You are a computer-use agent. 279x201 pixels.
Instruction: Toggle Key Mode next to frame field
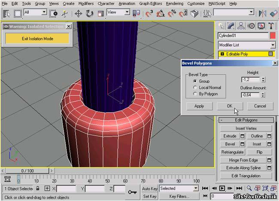(205, 196)
